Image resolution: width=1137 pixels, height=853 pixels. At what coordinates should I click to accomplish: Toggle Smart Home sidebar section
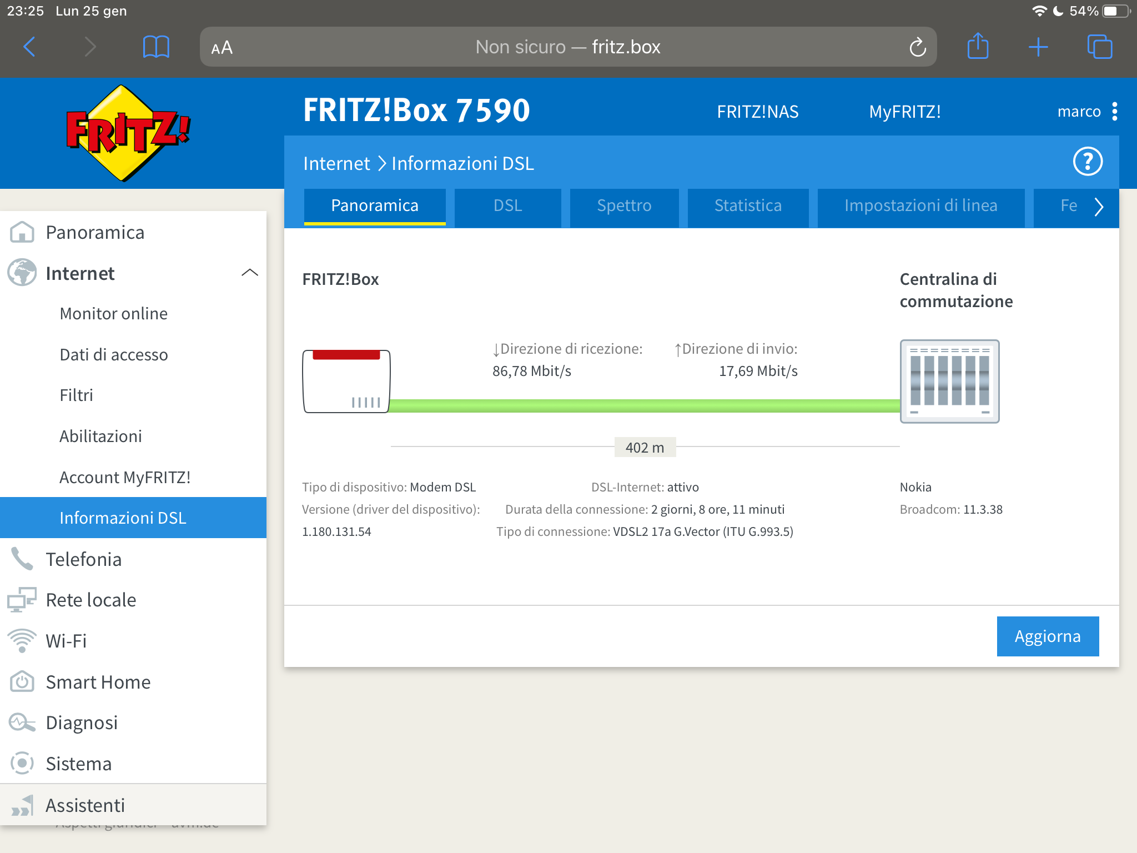point(98,682)
